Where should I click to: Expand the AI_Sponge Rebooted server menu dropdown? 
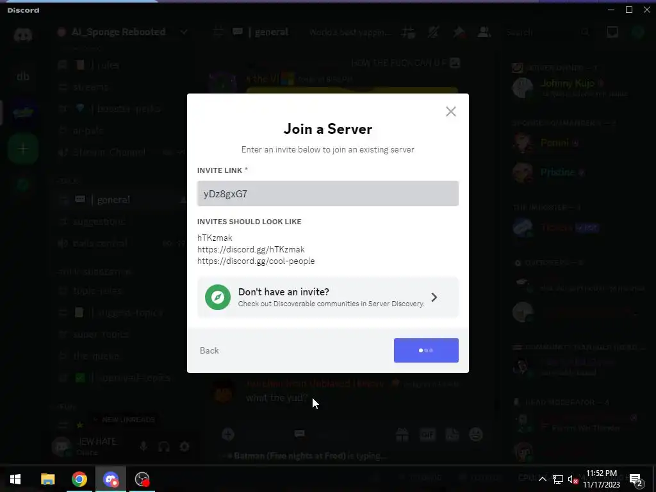coord(184,32)
